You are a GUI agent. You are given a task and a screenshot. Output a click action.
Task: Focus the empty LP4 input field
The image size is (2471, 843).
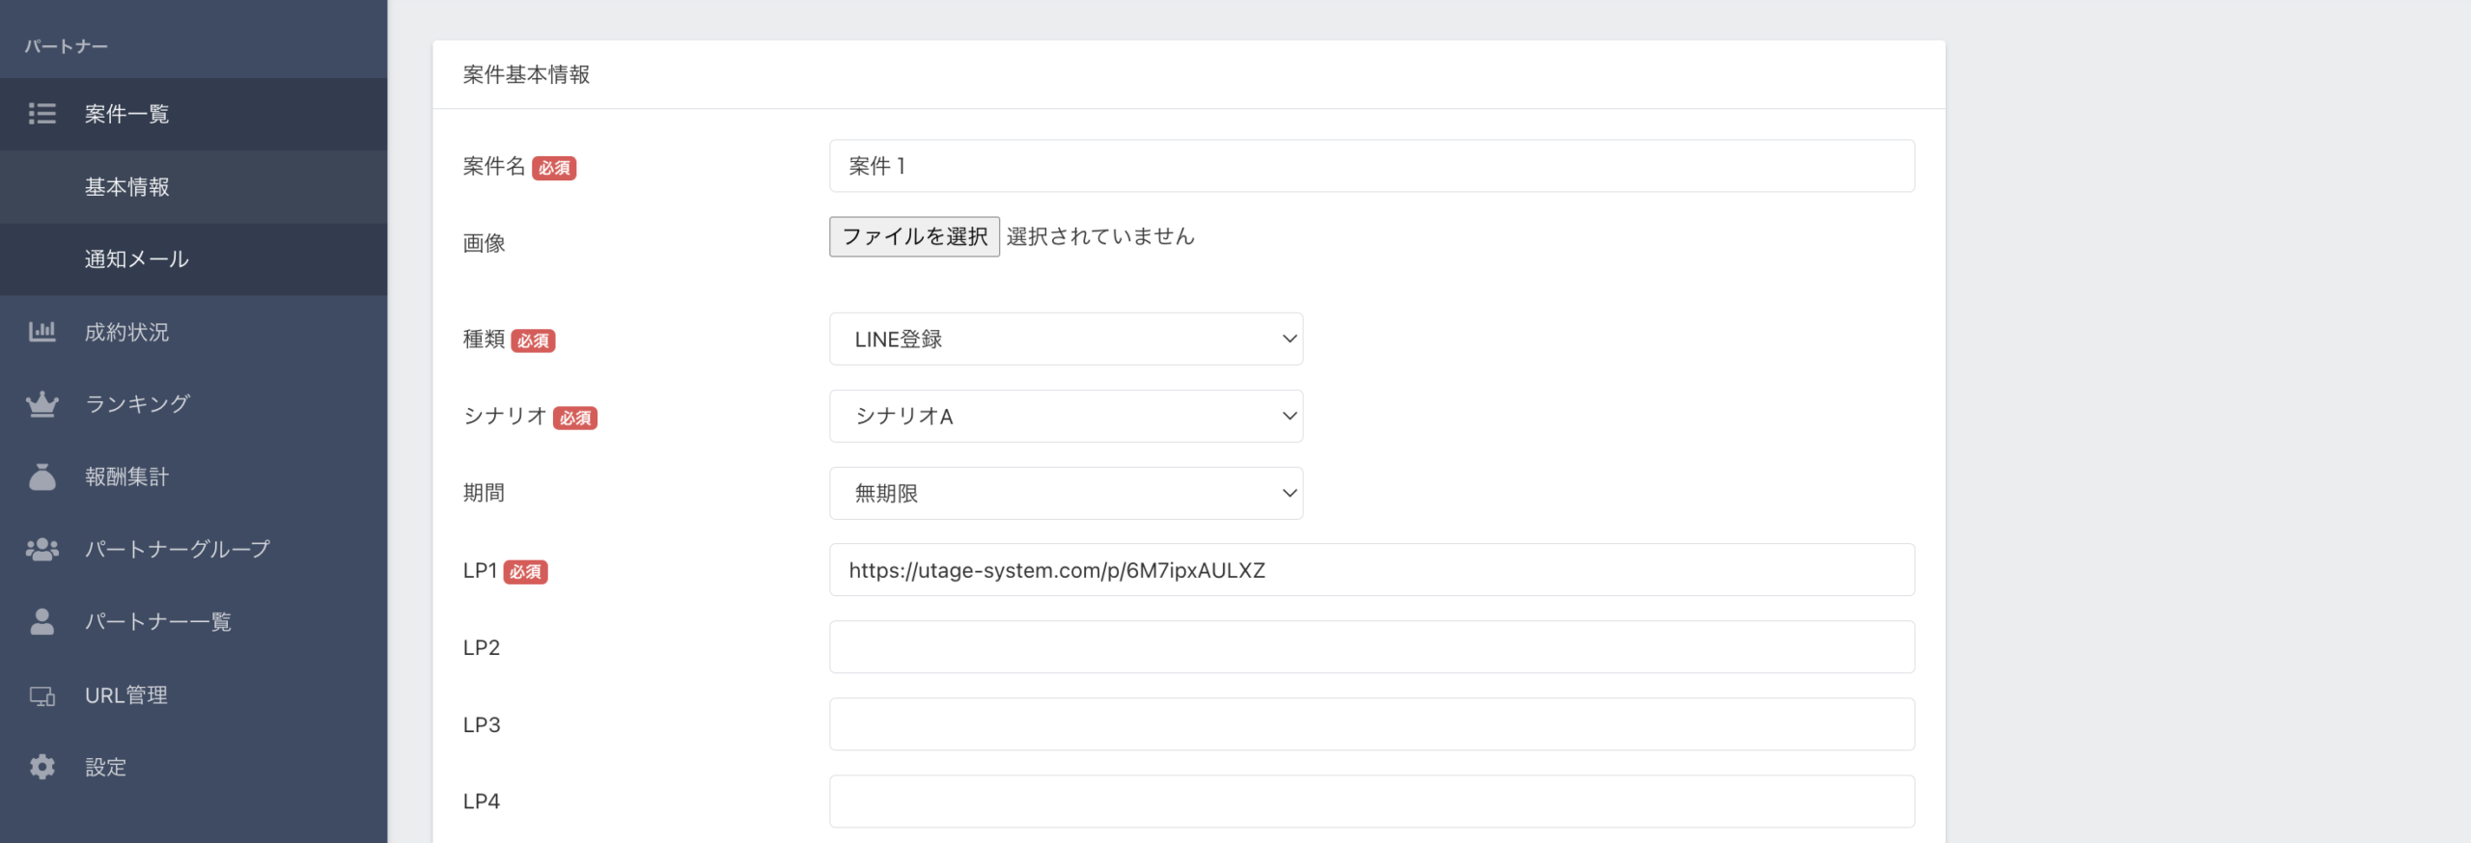click(1371, 802)
